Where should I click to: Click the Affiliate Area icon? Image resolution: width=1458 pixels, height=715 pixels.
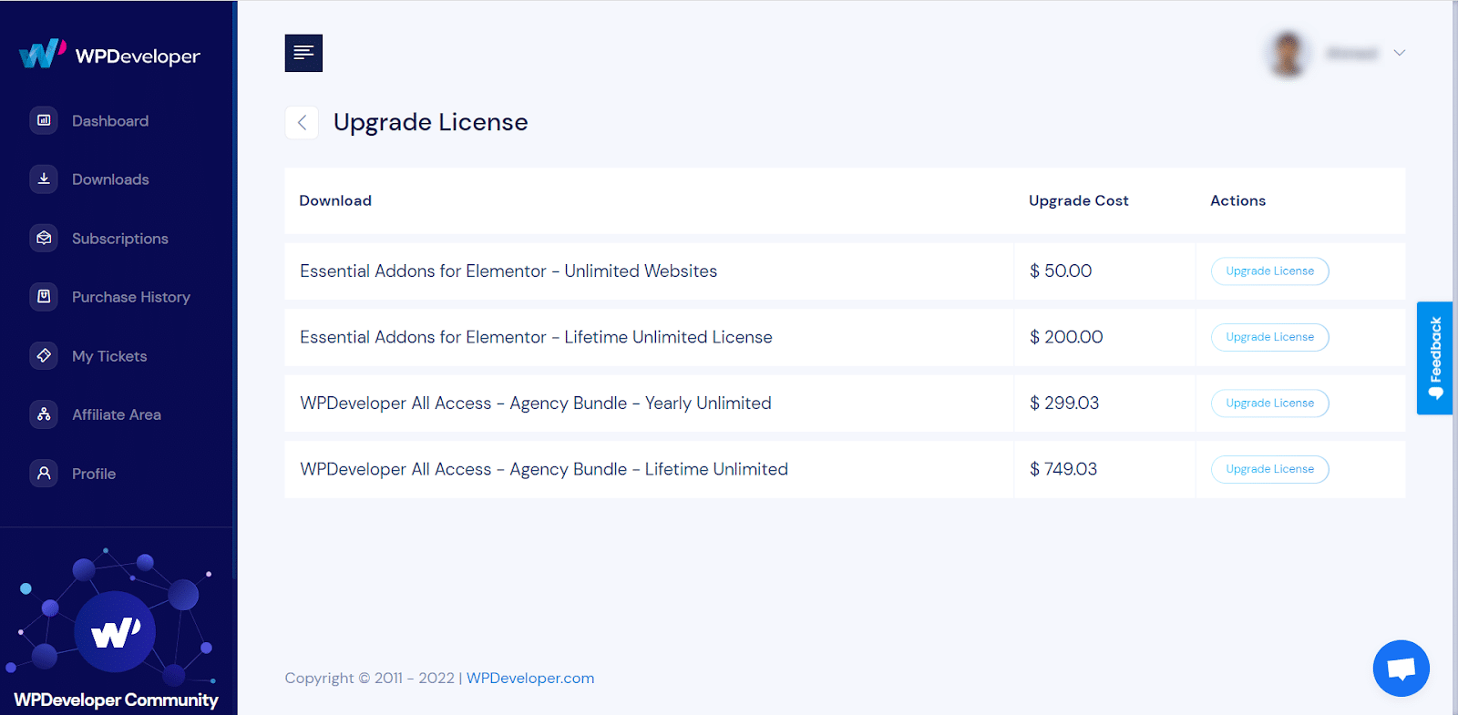click(x=44, y=414)
